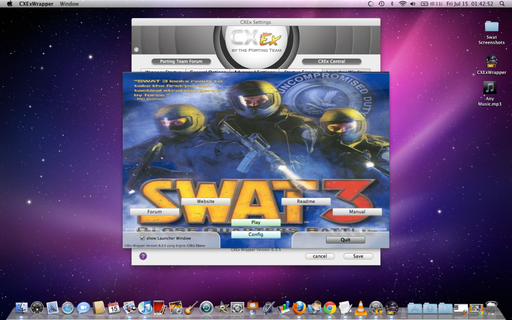Open the info icon in CXEx header
512x320 pixels.
tap(136, 49)
